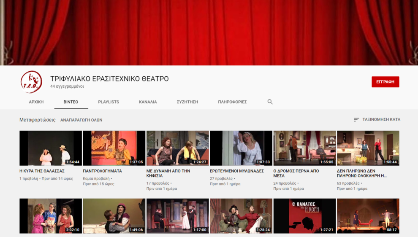
Task: Open video title ΕΡΩΤΕΥΜΕΝΟΙ ΜΥΛΩΝΑΔΕΣ
Action: tap(237, 171)
